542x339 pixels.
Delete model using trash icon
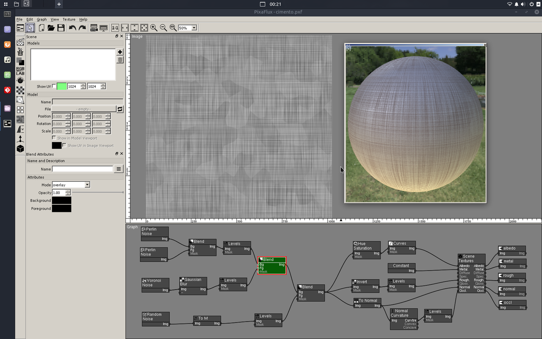tap(120, 60)
